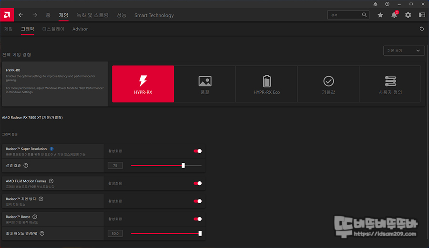429x248 pixels.
Task: Toggle AMD Fluid Motion Frames switch
Action: 197,183
